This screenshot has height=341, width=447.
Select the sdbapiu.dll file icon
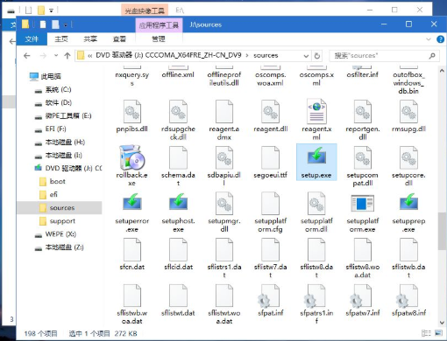[224, 157]
